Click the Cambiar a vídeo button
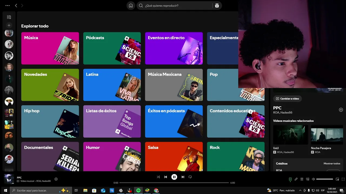This screenshot has height=194, width=346. pos(287,99)
